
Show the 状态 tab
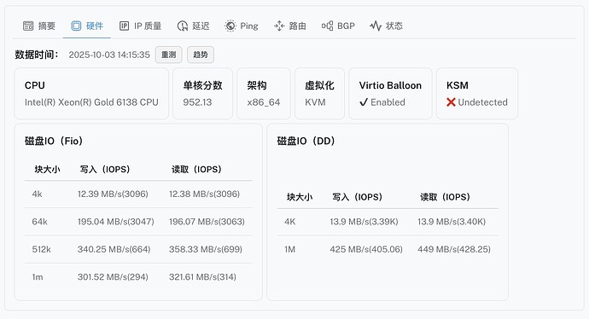[x=386, y=26]
